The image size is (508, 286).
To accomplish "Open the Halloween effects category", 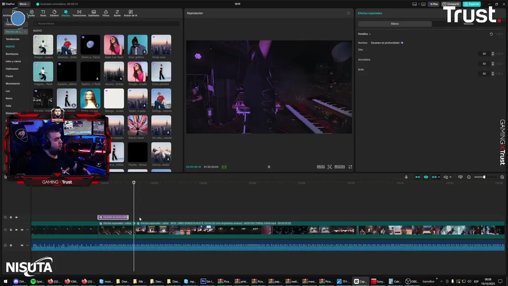I will pyautogui.click(x=12, y=69).
